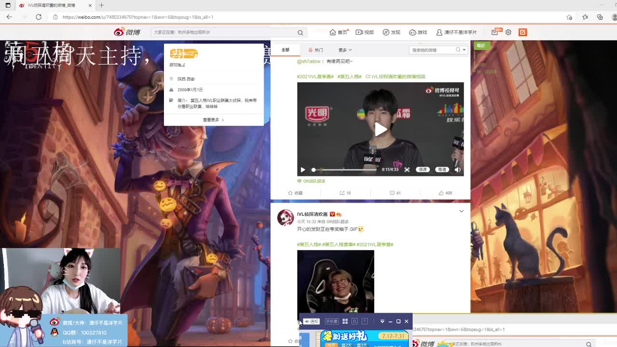Open the messages icon with 99+ badge
This screenshot has width=617, height=347.
pyautogui.click(x=496, y=32)
